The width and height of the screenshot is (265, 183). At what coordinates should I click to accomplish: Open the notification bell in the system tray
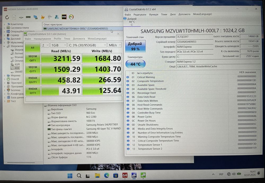click(259, 173)
